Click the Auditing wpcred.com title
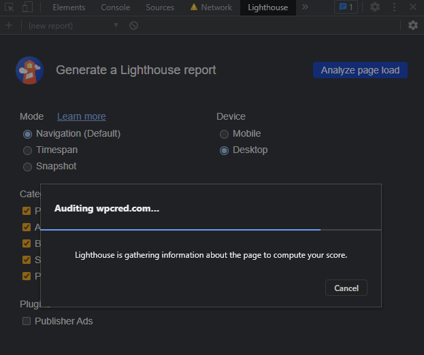The image size is (424, 355). (107, 208)
